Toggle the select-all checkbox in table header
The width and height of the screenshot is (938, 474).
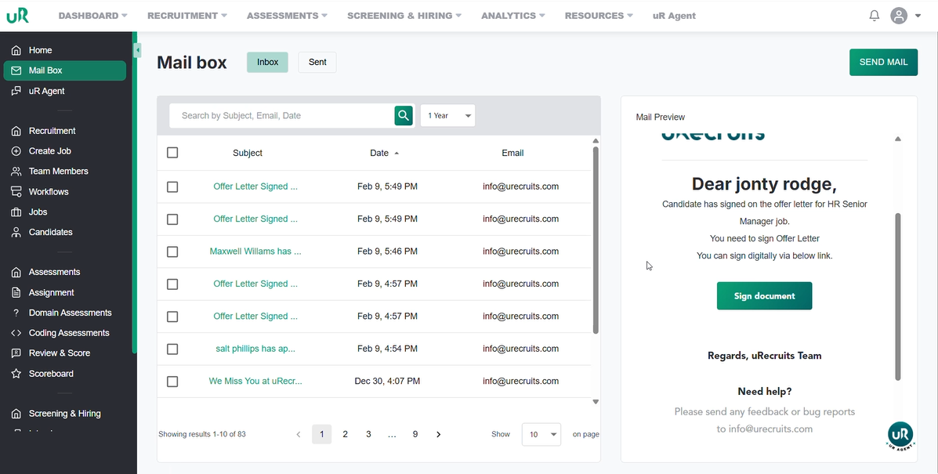click(x=172, y=153)
